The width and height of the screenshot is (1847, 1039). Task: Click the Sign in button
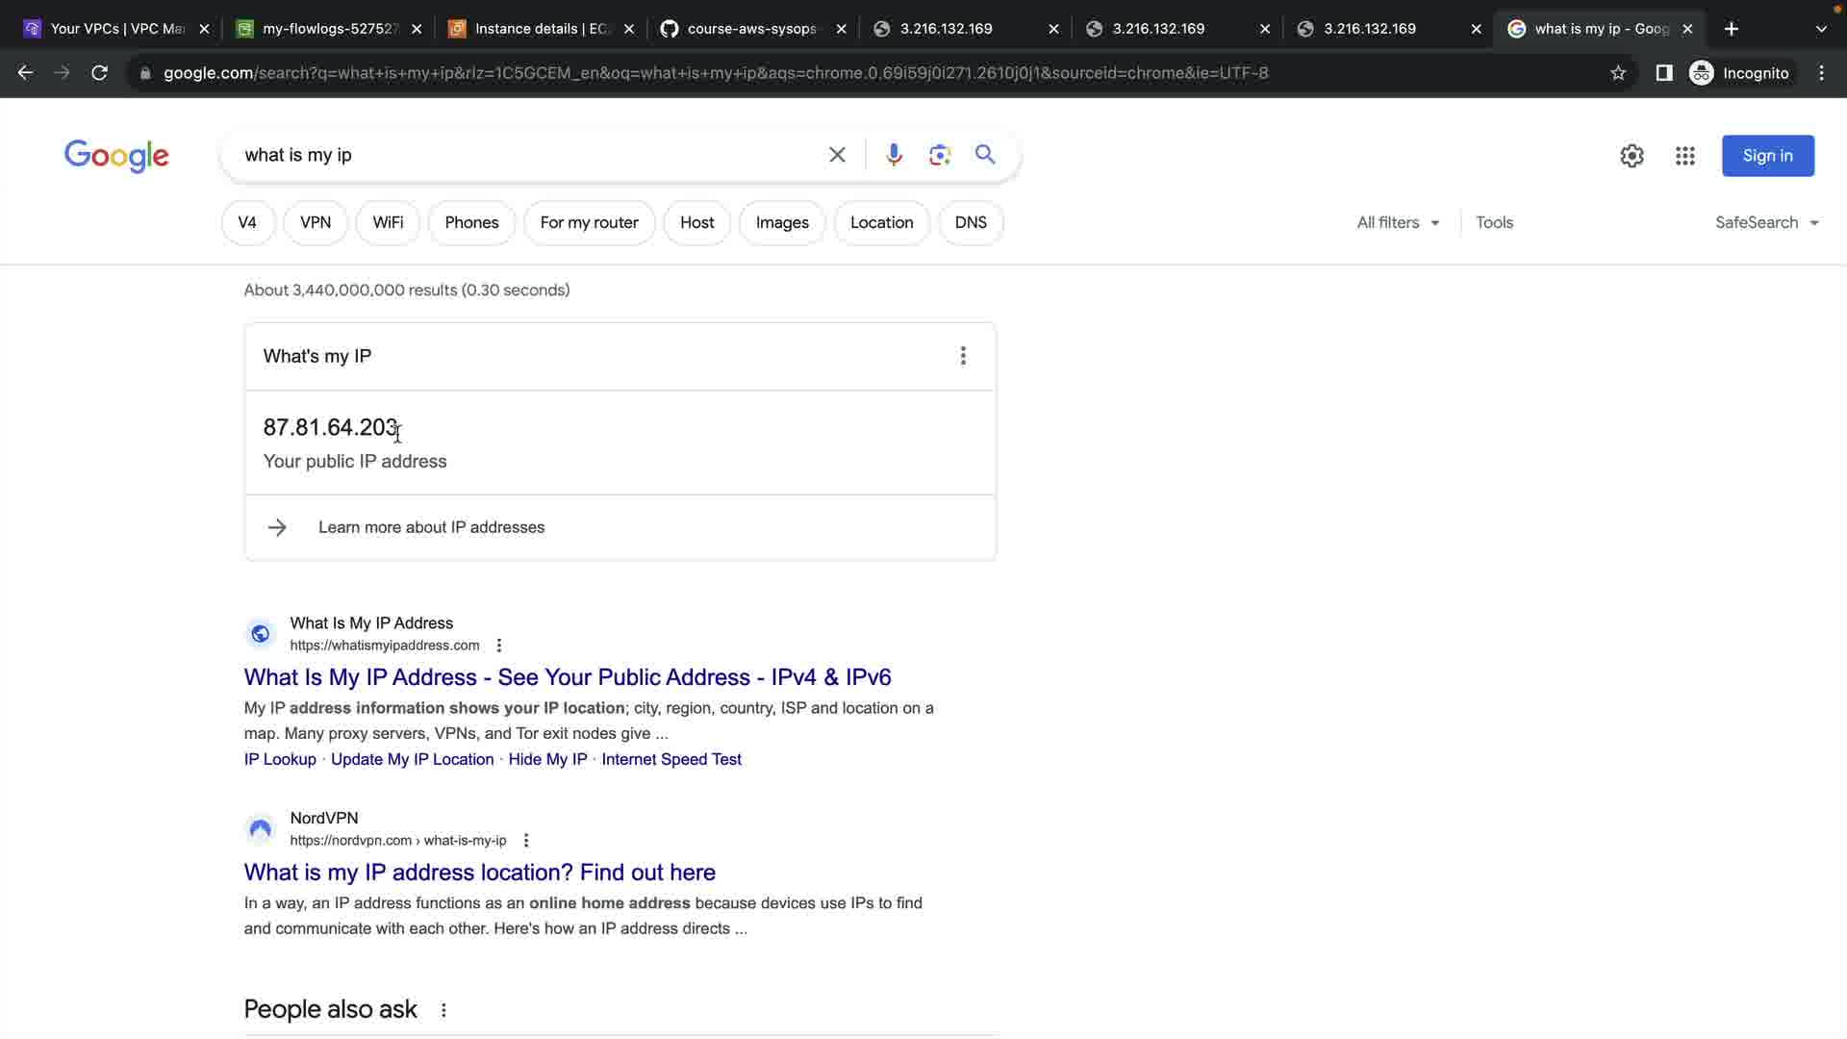1767,156
